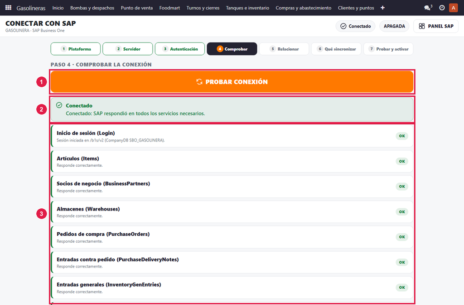Open the Tanques e inventario menu
The width and height of the screenshot is (464, 305).
click(247, 8)
